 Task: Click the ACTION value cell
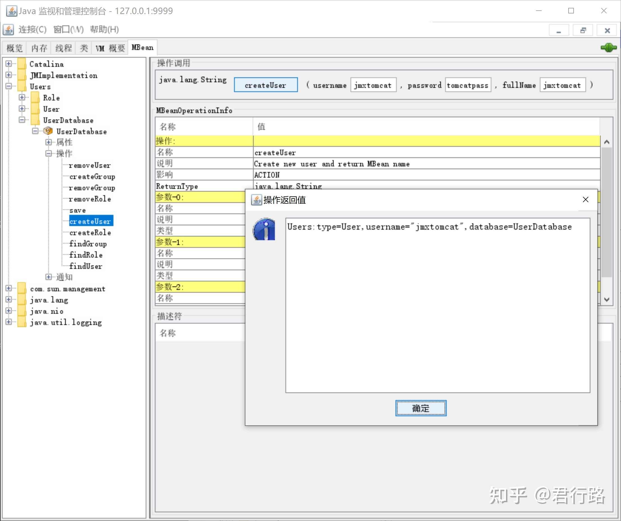tap(427, 175)
